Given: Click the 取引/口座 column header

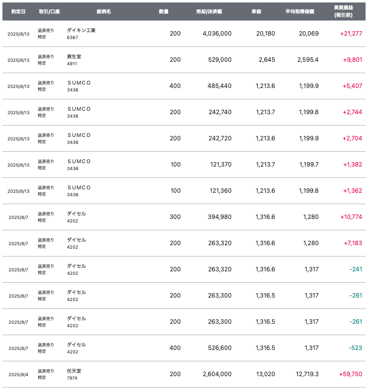Looking at the screenshot, I should [x=49, y=11].
